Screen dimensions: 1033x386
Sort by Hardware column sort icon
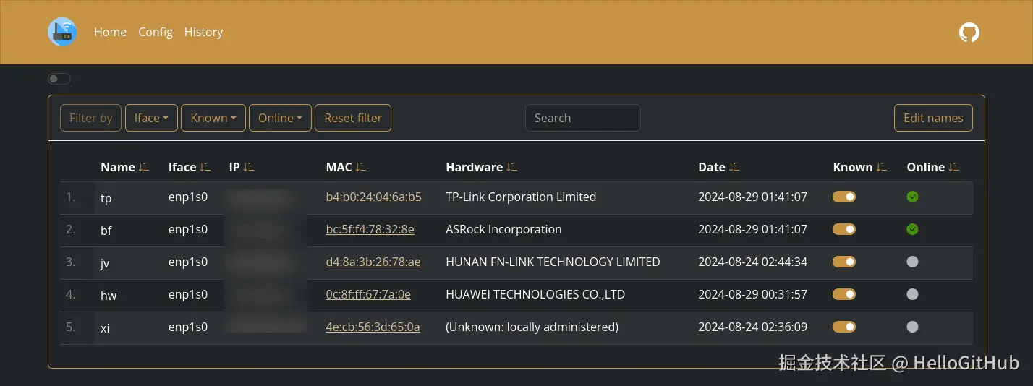pyautogui.click(x=512, y=167)
